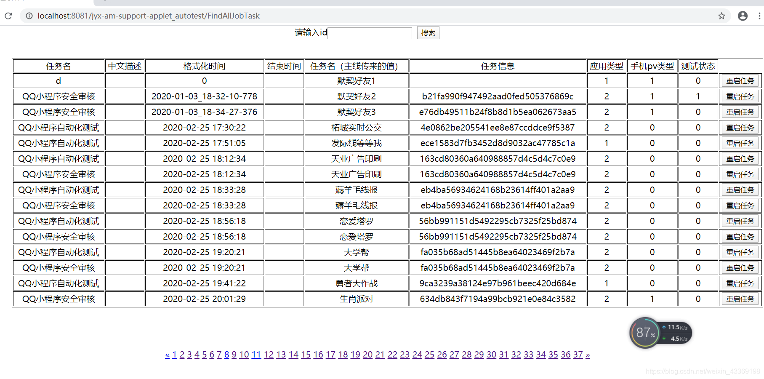Viewport: 764px width, 379px height.
Task: Select the 2020-02-25 17:30:22 time cell
Action: click(204, 128)
